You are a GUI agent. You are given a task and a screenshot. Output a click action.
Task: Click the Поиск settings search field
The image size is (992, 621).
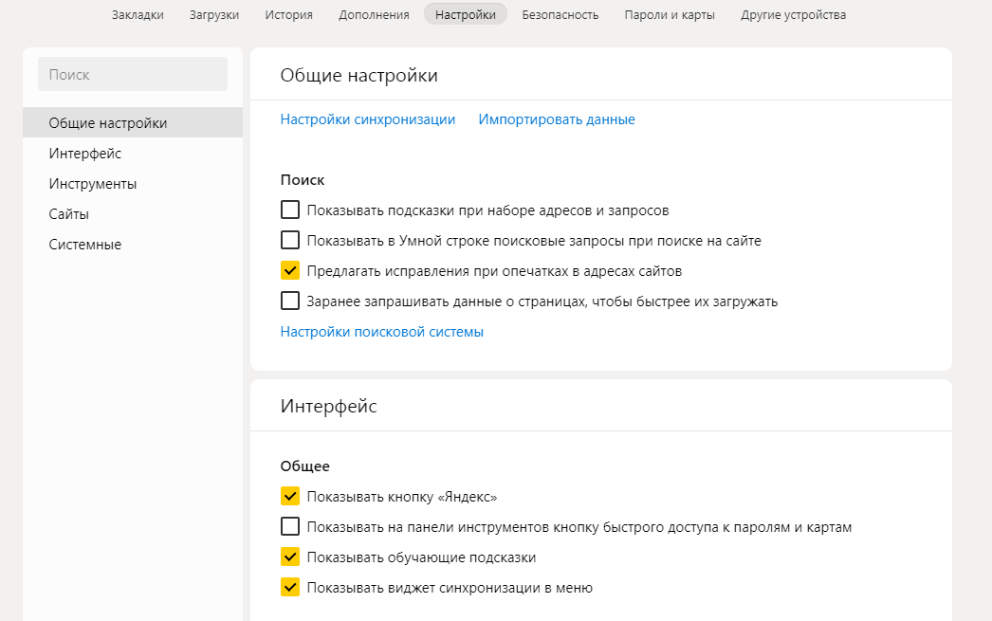(x=133, y=74)
